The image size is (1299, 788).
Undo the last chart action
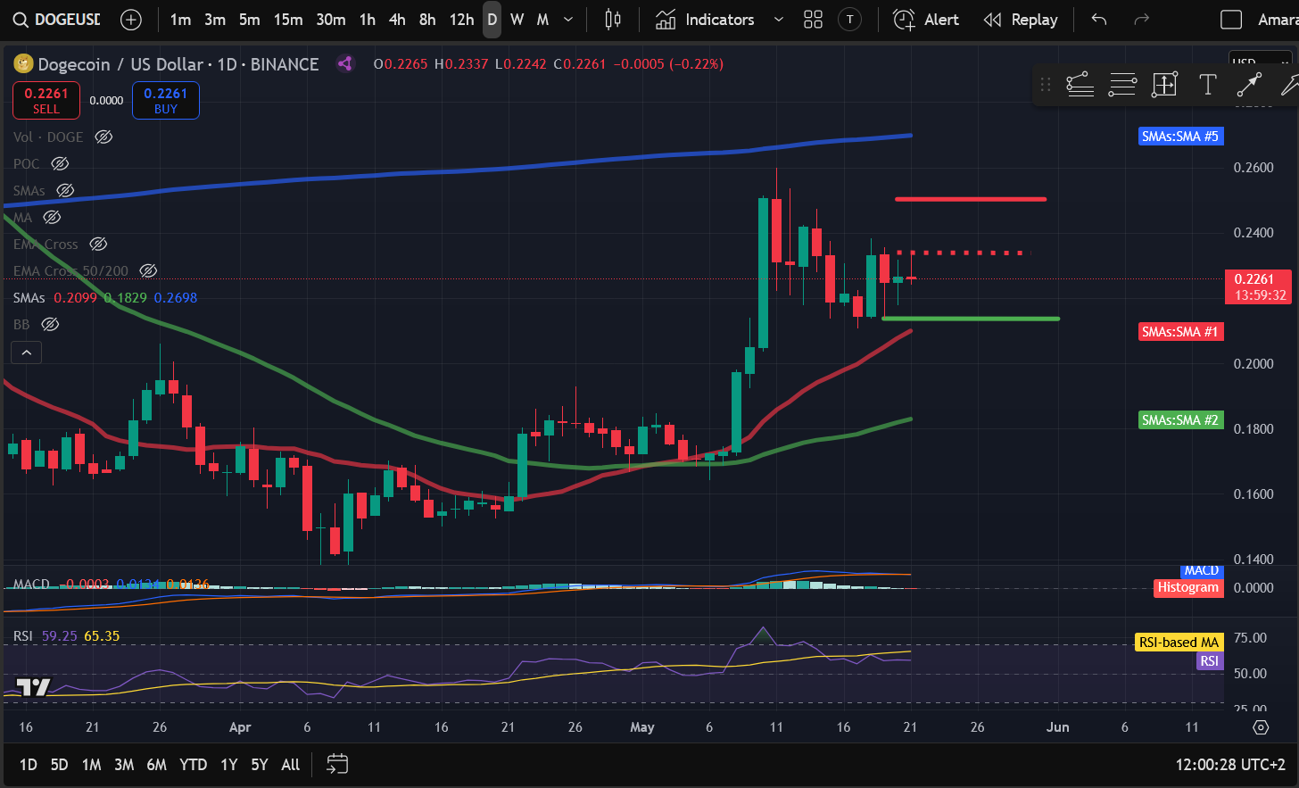click(x=1099, y=20)
